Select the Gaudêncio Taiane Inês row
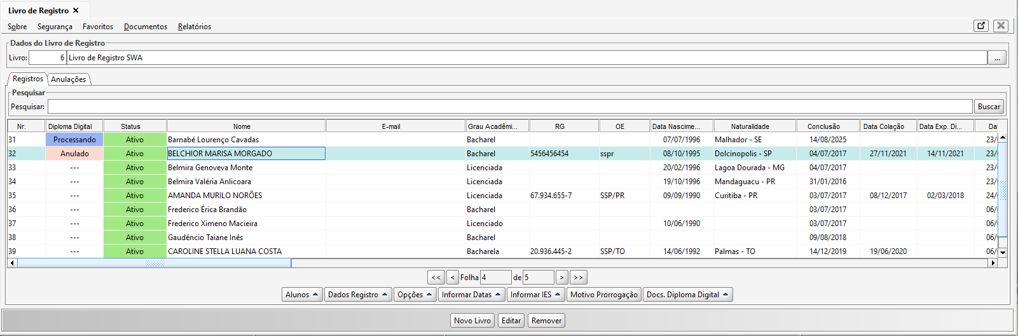This screenshot has height=336, width=1018. point(502,238)
